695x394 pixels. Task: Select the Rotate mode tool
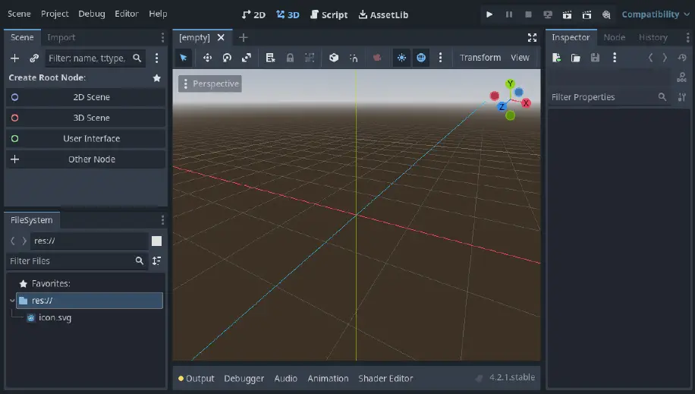(227, 58)
